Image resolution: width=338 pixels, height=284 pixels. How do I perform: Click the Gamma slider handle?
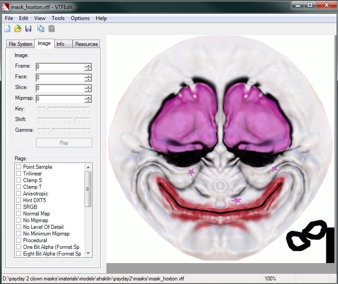point(51,129)
